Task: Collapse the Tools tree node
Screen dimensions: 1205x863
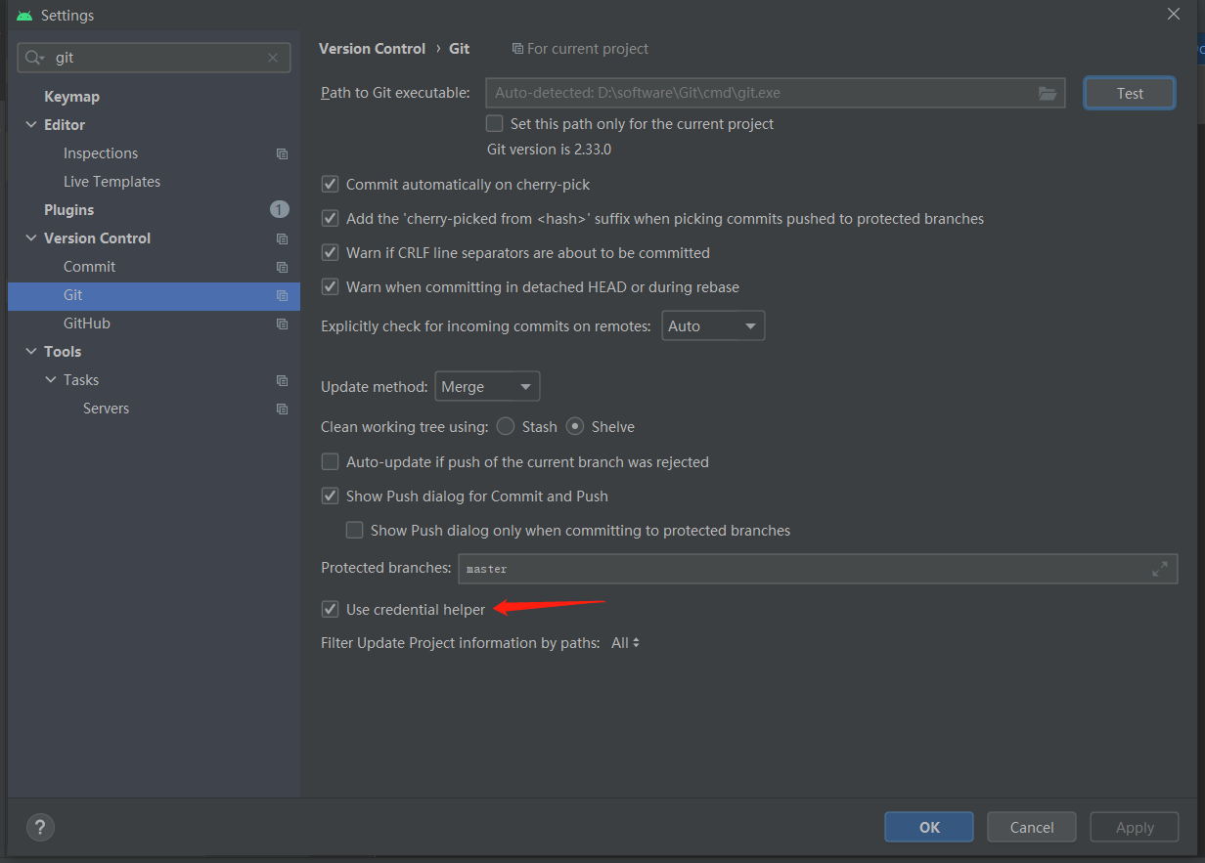Action: 29,352
